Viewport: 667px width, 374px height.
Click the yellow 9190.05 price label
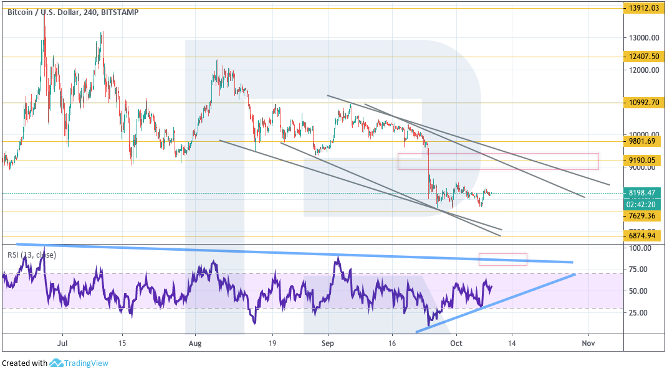(x=643, y=161)
